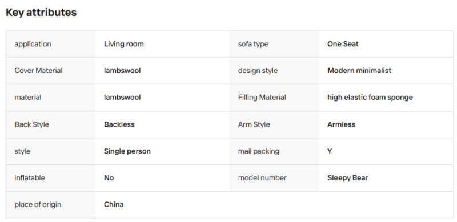Screen dimensions: 457x222
Task: Click the mail packing Y value
Action: (330, 151)
